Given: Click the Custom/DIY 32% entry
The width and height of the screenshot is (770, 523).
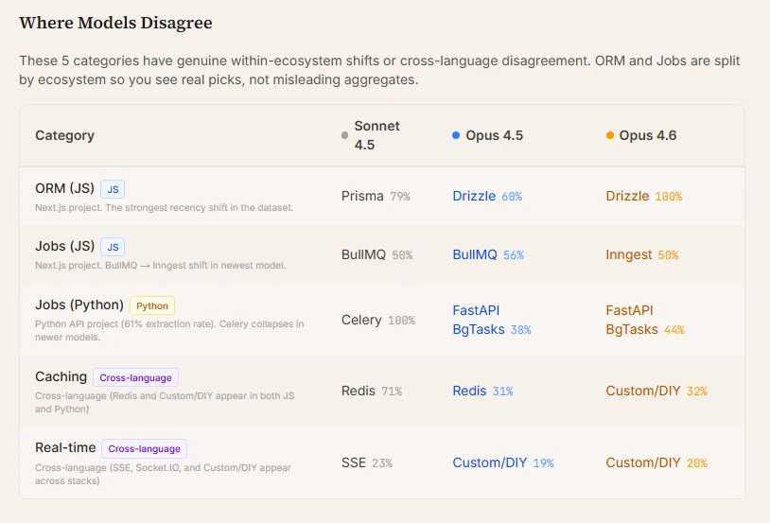Looking at the screenshot, I should click(656, 391).
